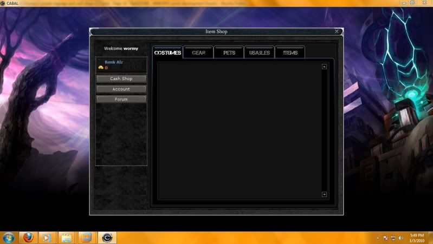
Task: Open the Pets tab
Action: 229,52
